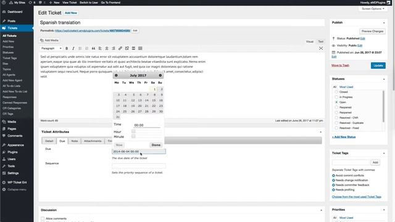
Task: Click Move to Trash link
Action: (340, 65)
